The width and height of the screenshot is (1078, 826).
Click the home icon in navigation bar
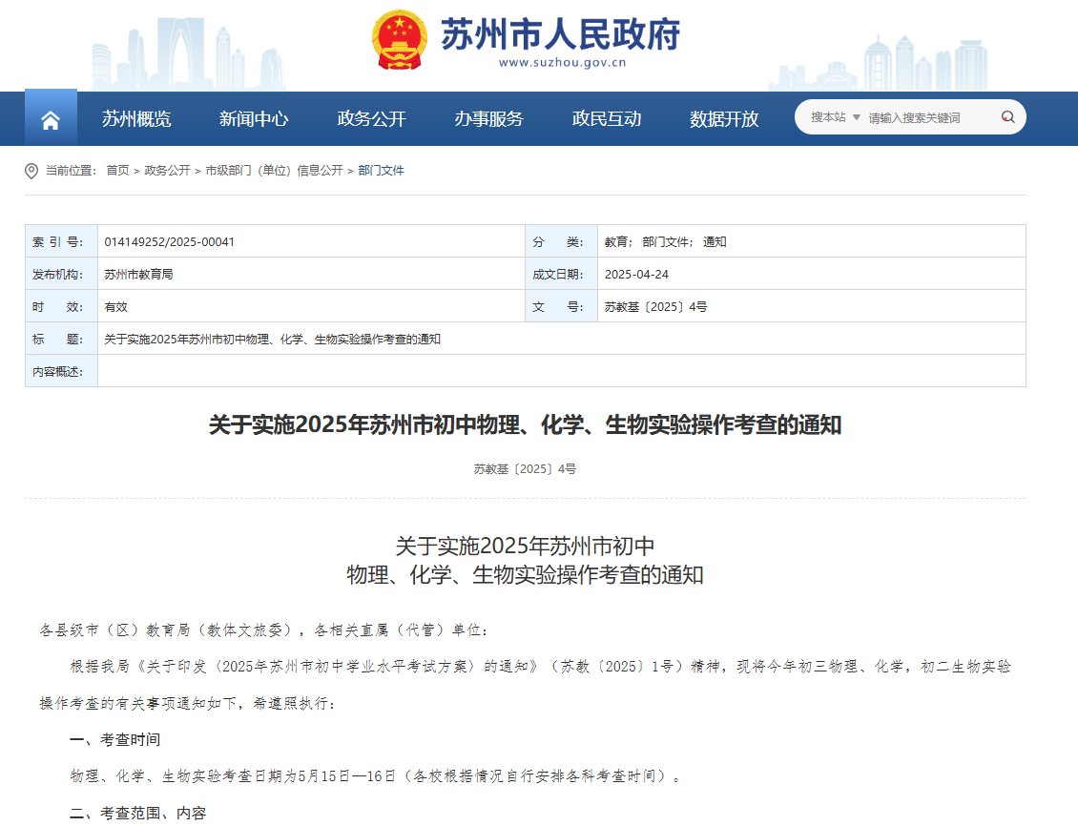click(51, 119)
